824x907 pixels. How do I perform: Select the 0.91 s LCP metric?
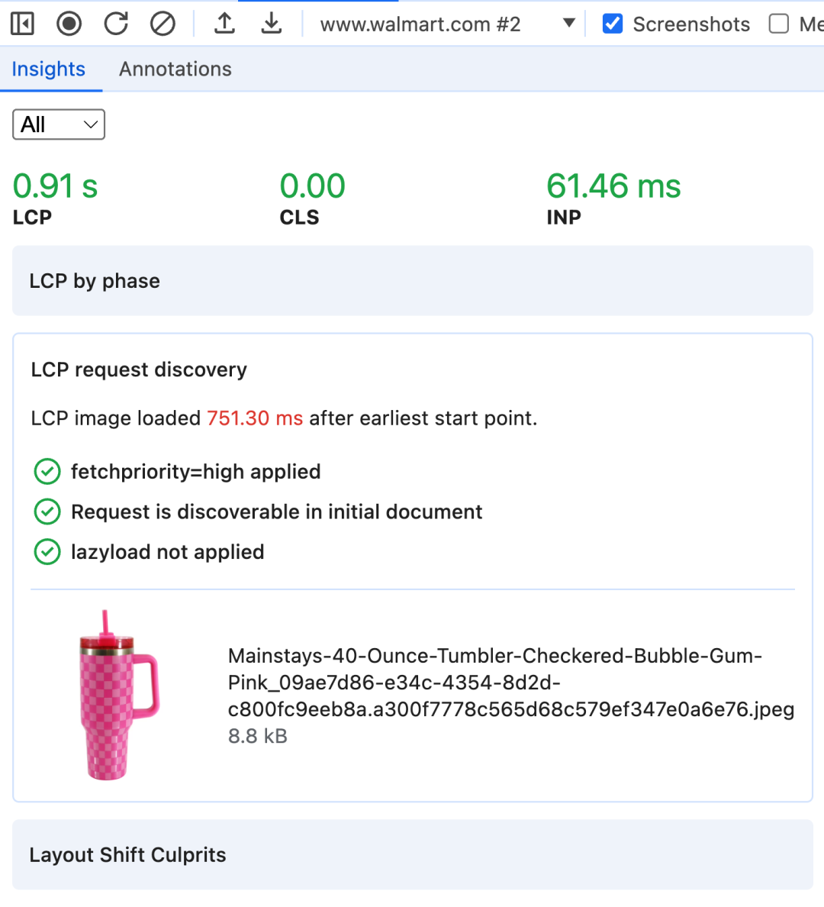click(56, 199)
